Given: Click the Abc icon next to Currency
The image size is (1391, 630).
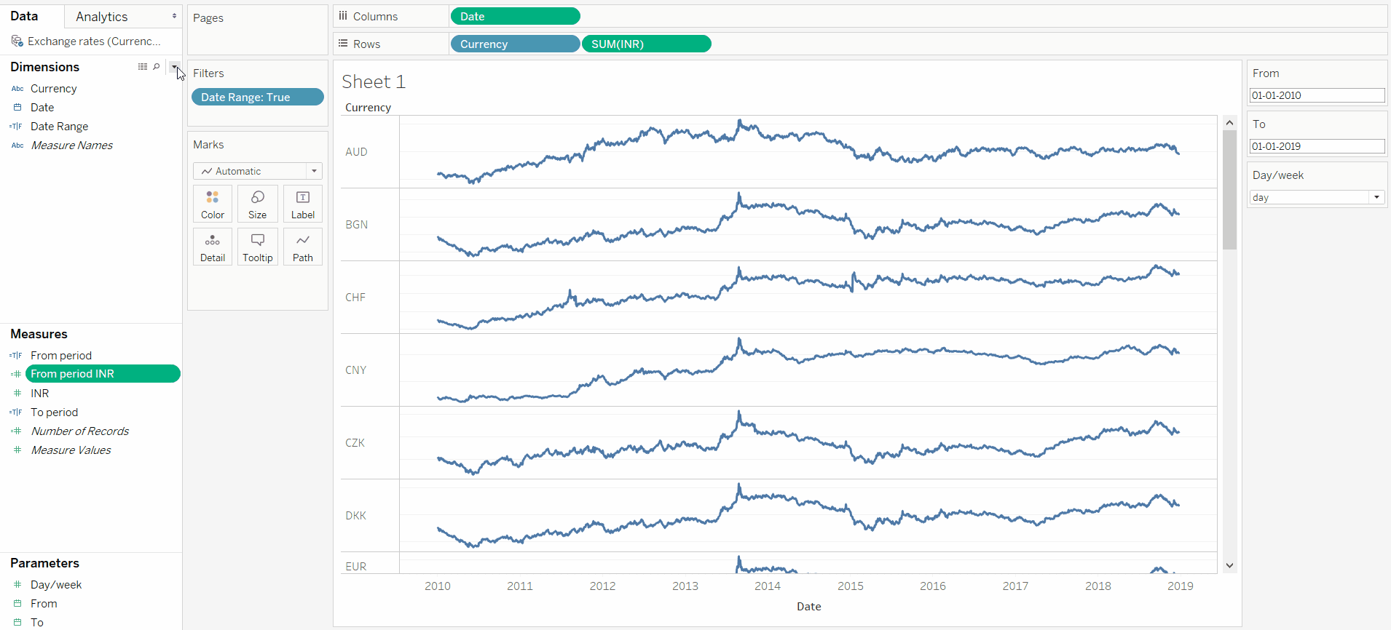Looking at the screenshot, I should tap(17, 89).
